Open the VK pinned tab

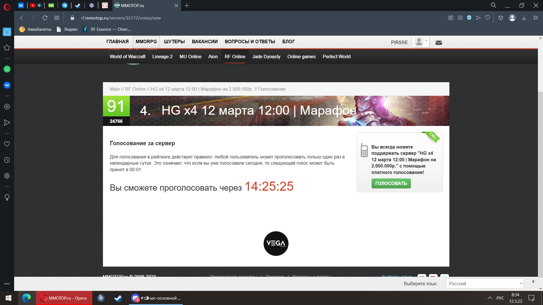click(21, 5)
